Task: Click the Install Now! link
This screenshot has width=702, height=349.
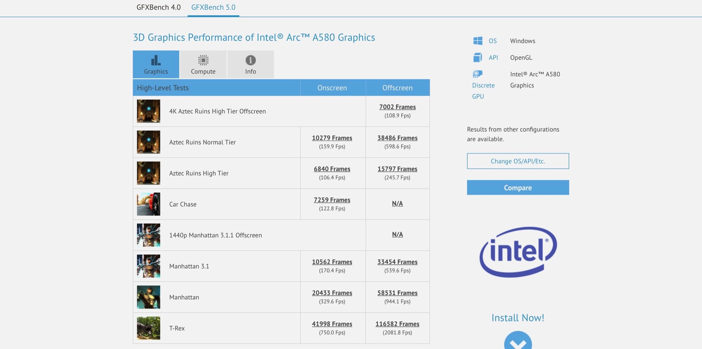Action: tap(518, 318)
